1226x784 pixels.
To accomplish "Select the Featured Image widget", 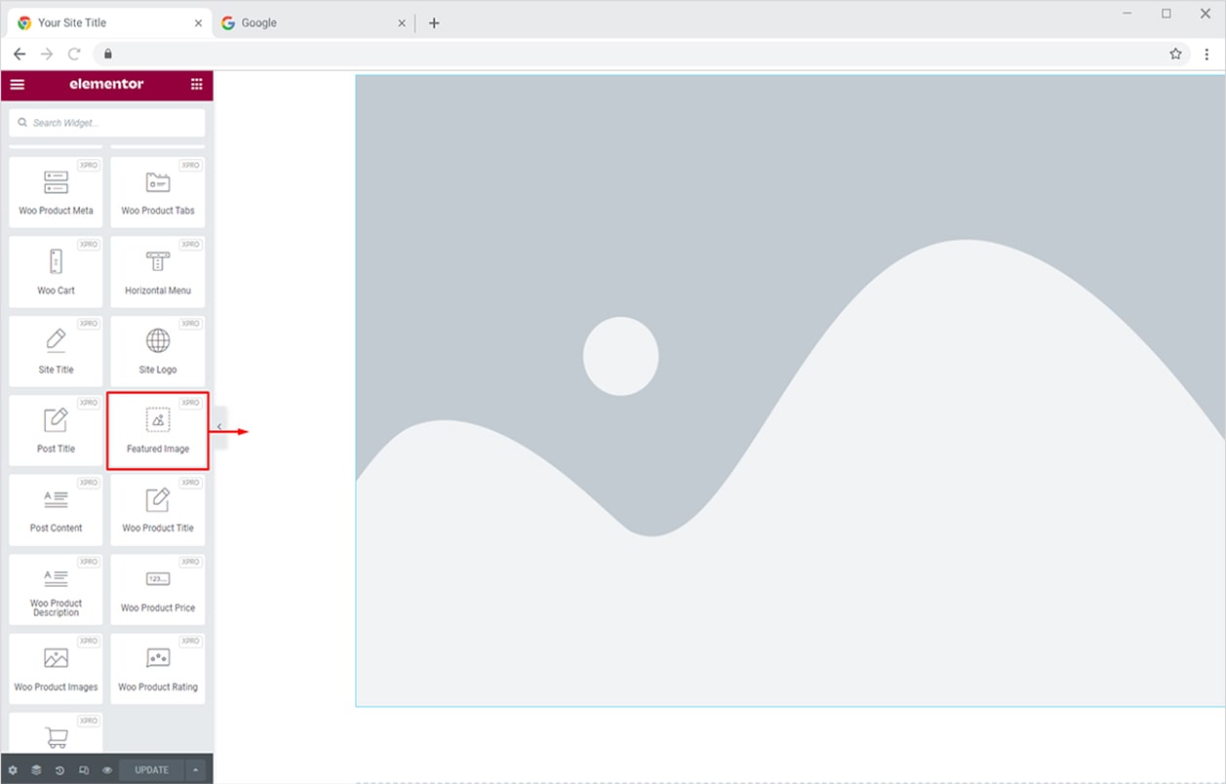I will pyautogui.click(x=158, y=429).
